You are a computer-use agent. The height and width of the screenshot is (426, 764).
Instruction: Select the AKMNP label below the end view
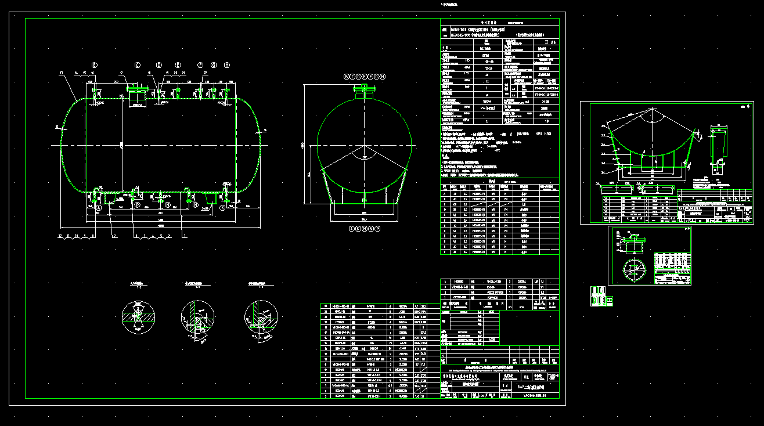coord(364,229)
